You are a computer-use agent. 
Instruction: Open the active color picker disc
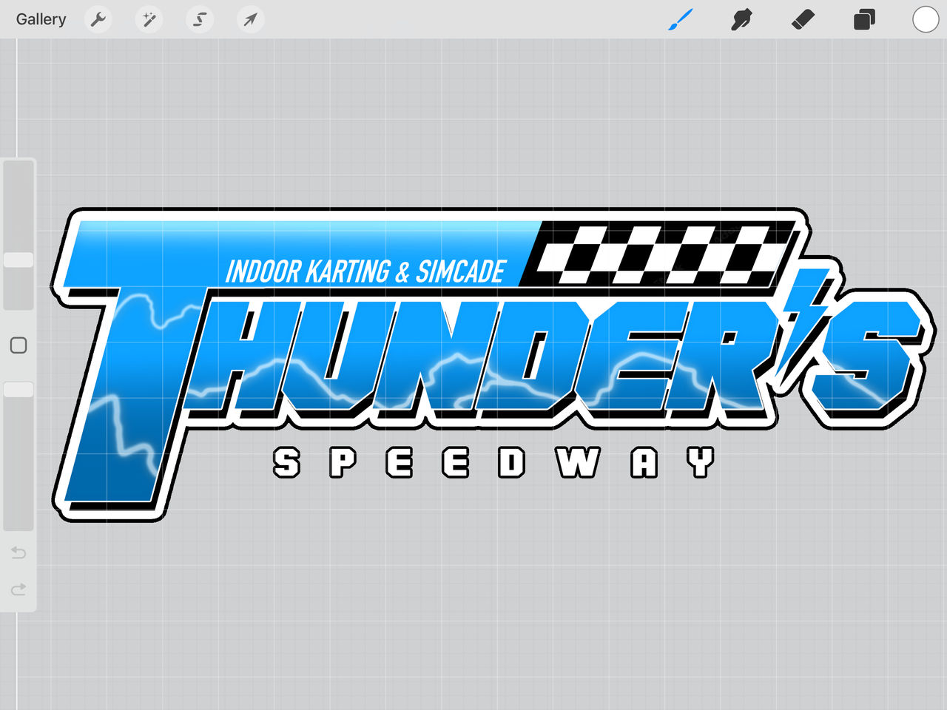[x=925, y=20]
